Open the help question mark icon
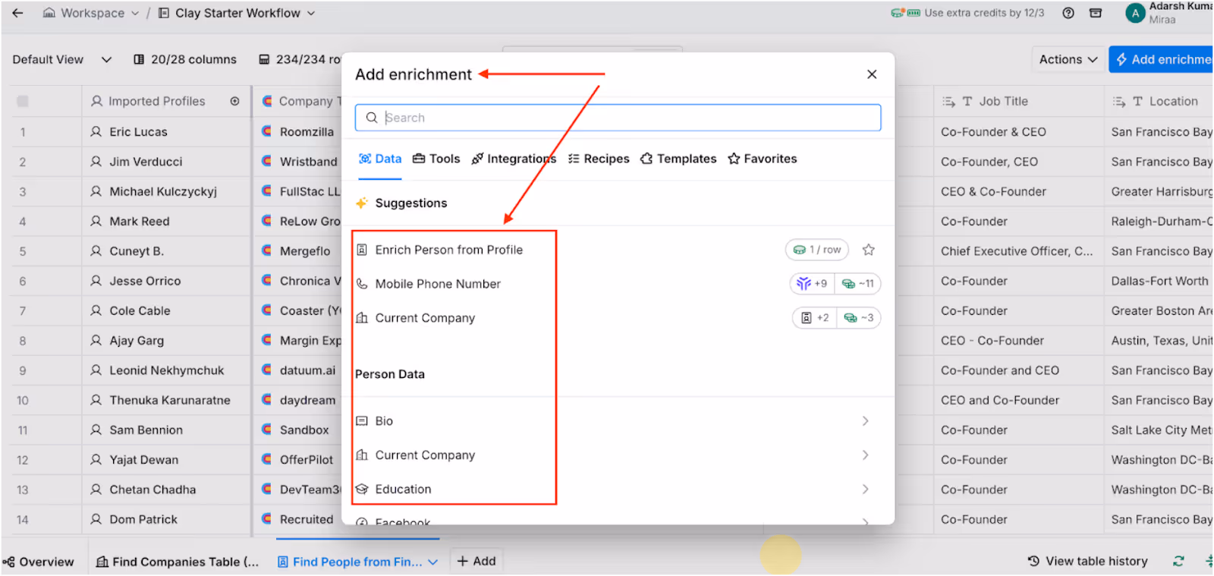This screenshot has height=576, width=1214. pos(1068,13)
